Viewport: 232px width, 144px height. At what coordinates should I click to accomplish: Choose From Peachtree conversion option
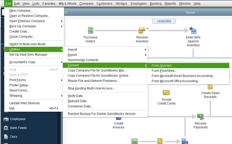164,71
